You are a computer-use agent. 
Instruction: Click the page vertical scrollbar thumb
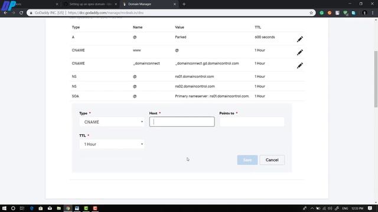point(376,79)
